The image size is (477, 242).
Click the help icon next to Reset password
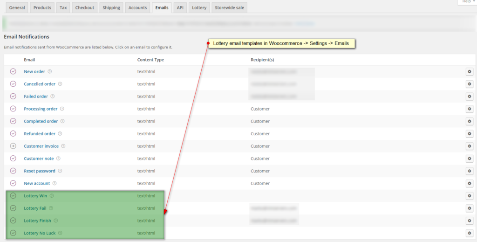click(x=60, y=171)
